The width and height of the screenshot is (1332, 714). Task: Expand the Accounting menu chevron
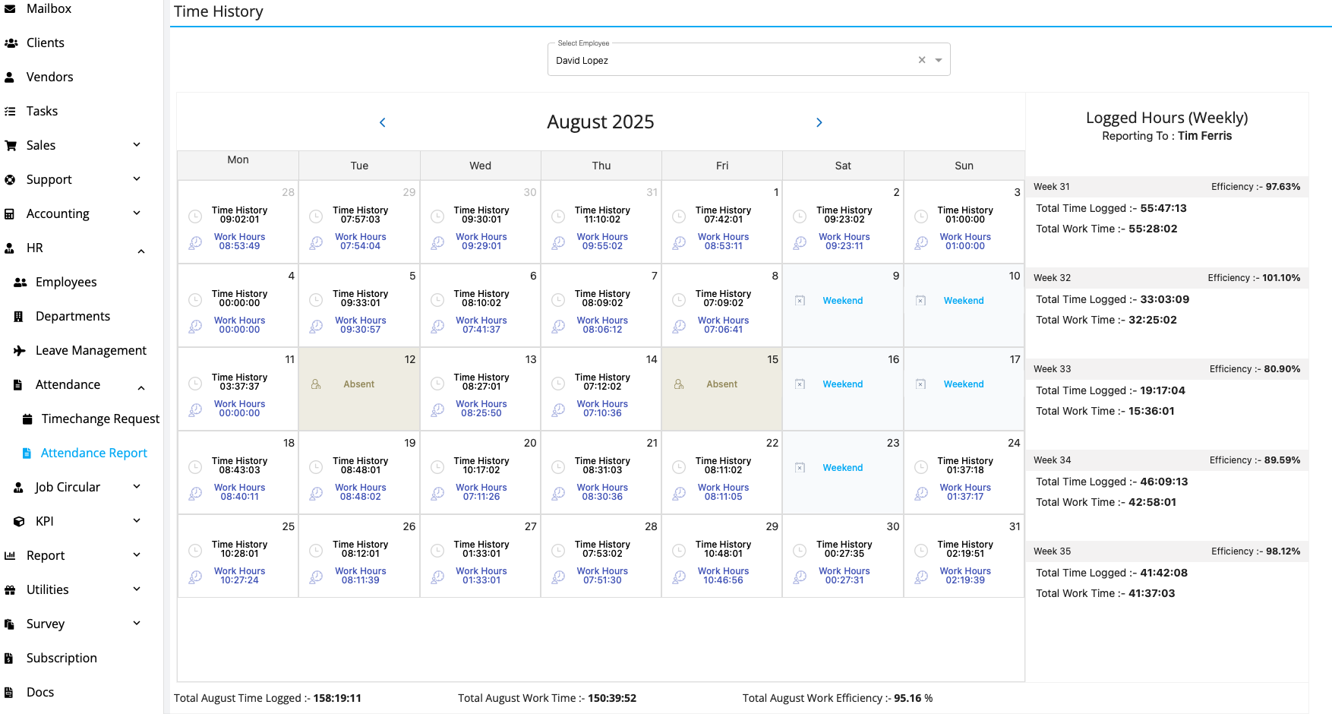coord(137,213)
